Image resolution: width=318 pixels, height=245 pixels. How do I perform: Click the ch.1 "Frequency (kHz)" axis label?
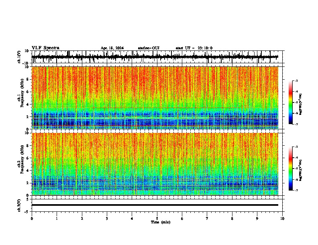[x=22, y=93]
